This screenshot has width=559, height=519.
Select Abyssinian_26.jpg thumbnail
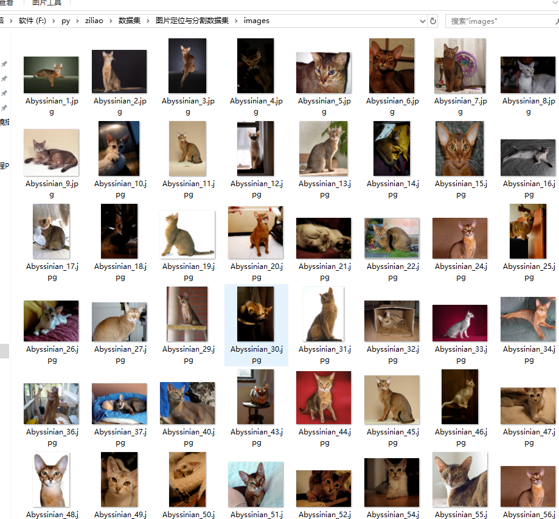click(x=51, y=321)
